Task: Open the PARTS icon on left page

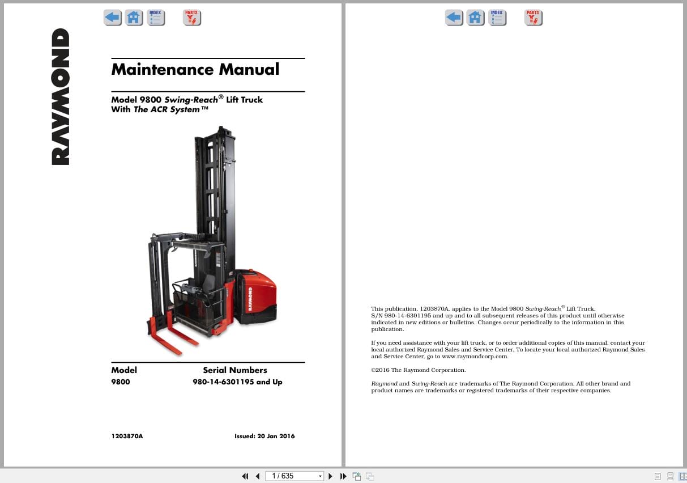Action: (192, 18)
